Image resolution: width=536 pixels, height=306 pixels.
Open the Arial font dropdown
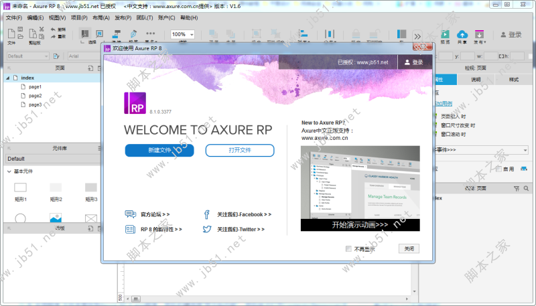tap(84, 56)
